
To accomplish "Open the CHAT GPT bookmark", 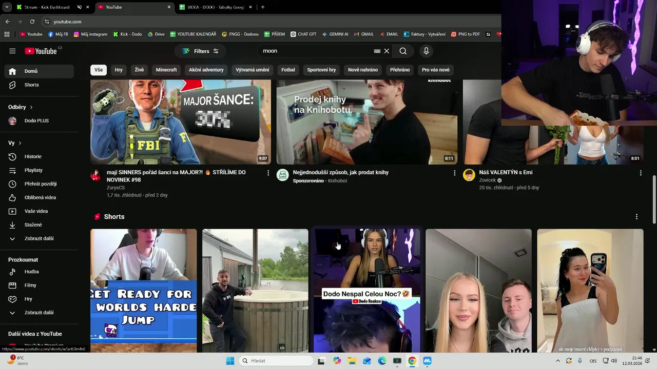I will [x=303, y=34].
